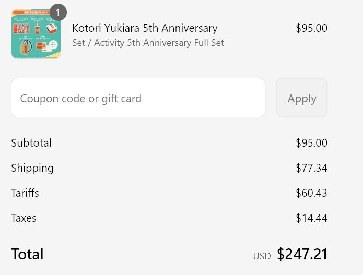This screenshot has height=275, width=363.
Task: Click the Subtotal label
Action: 31,143
